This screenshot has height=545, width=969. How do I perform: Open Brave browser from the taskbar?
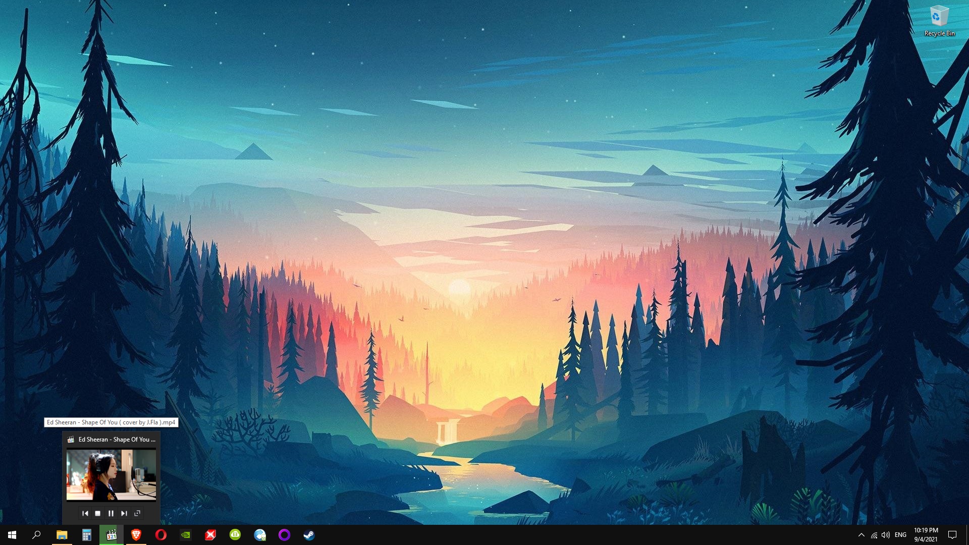tap(136, 535)
